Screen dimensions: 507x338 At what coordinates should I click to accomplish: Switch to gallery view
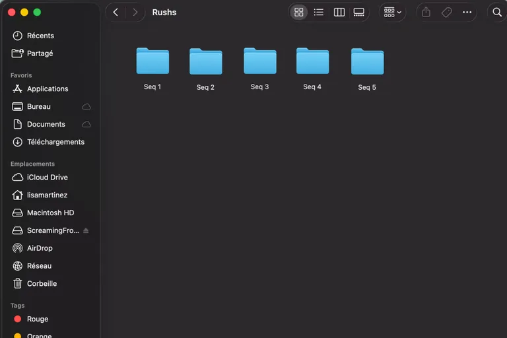click(359, 13)
